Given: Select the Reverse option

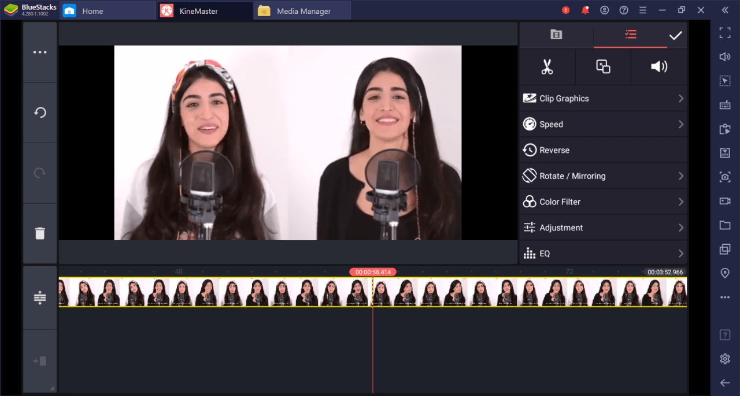Looking at the screenshot, I should [604, 150].
